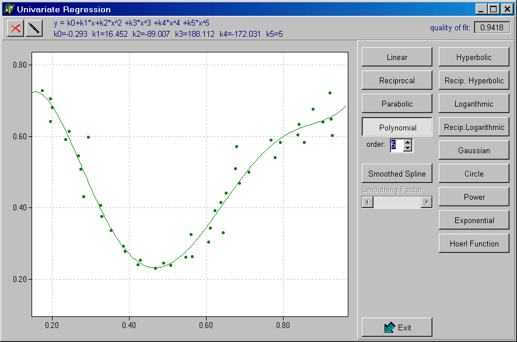Increase polynomial order with up arrow
517x342 pixels.
(x=408, y=142)
